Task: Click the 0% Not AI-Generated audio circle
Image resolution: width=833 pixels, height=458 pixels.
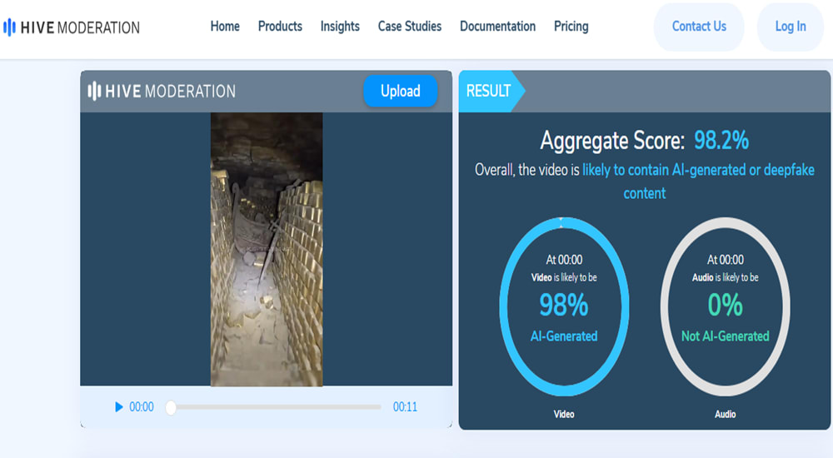Action: 725,306
